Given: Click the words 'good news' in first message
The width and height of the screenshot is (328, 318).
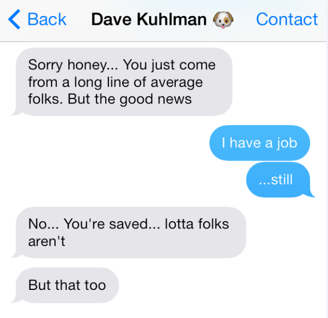Looking at the screenshot, I should coord(156,100).
